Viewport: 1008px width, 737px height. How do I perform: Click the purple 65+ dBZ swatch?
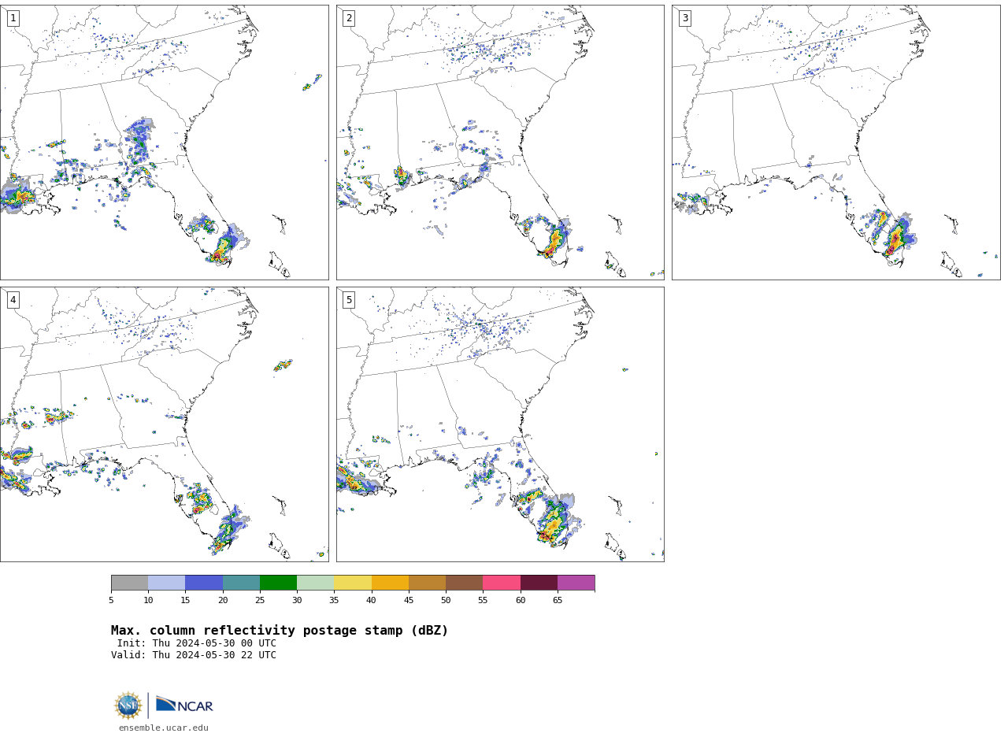pos(576,583)
